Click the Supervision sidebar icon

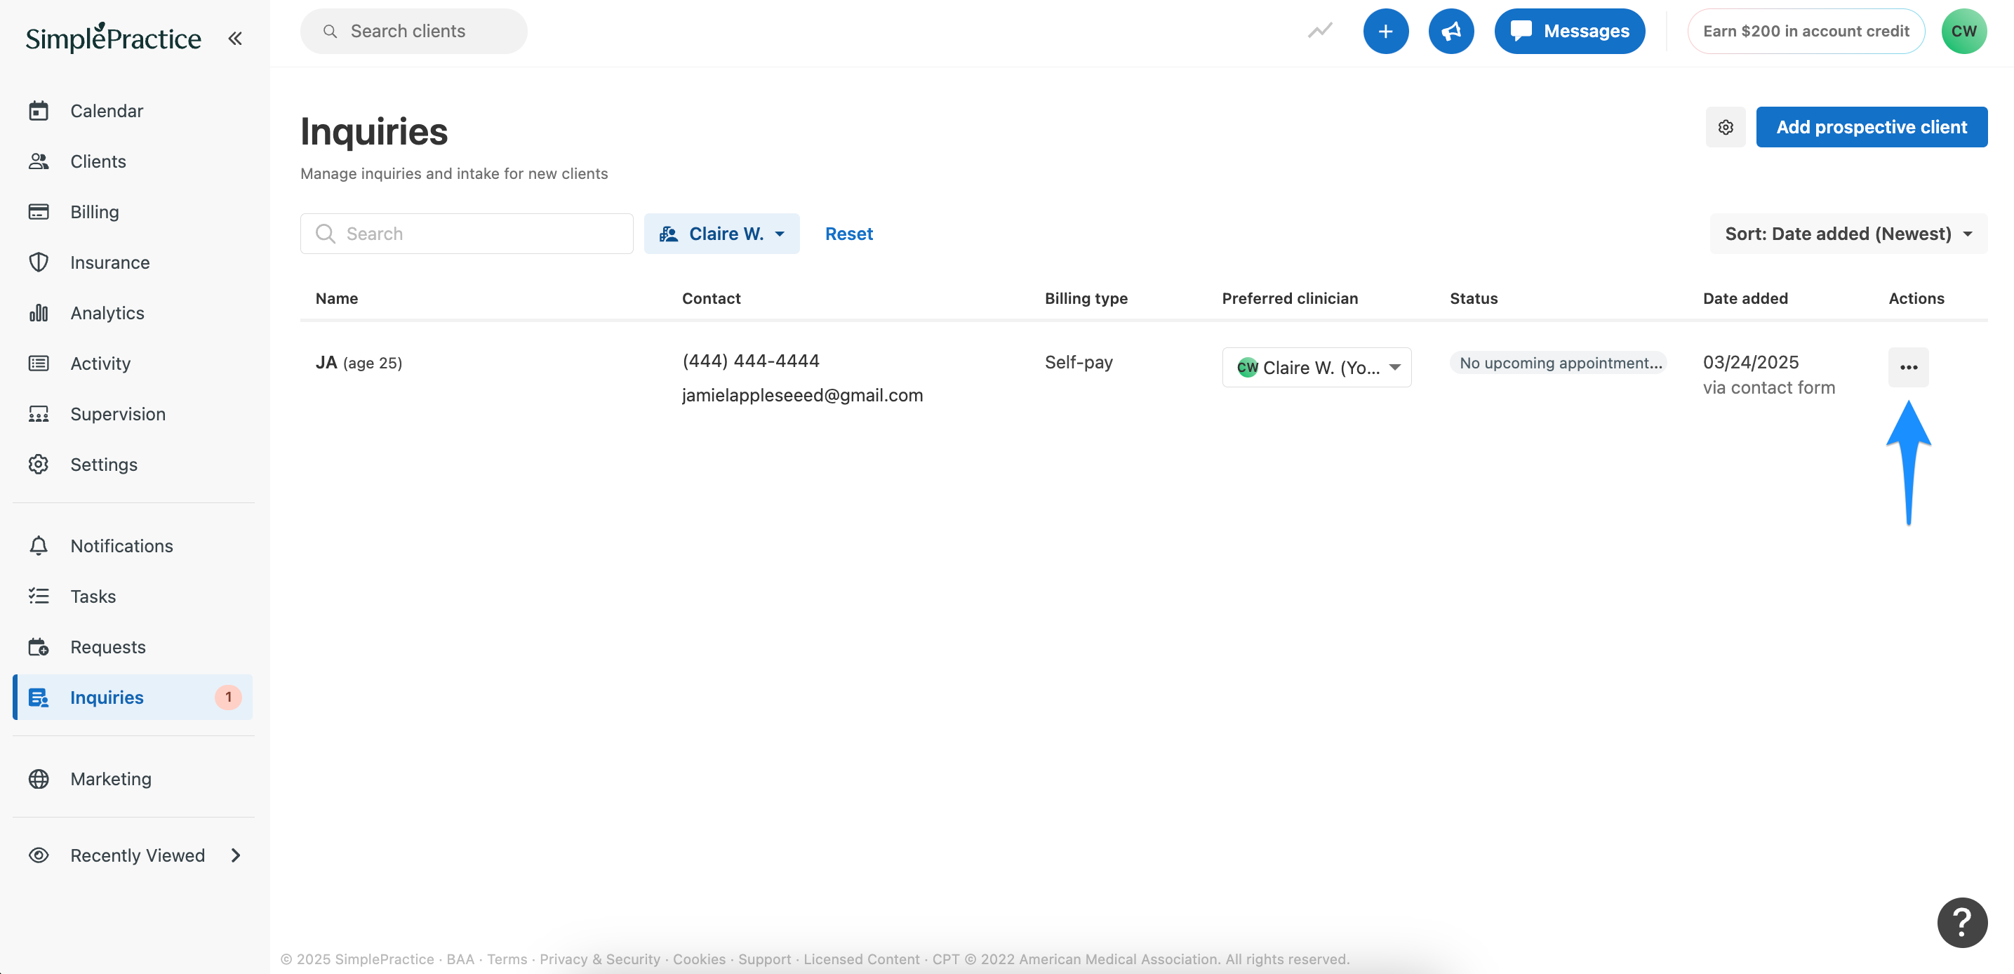pyautogui.click(x=39, y=413)
